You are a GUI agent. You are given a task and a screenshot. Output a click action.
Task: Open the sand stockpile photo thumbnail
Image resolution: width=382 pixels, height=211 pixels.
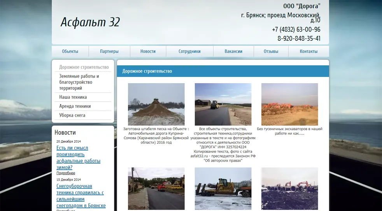[156, 104]
